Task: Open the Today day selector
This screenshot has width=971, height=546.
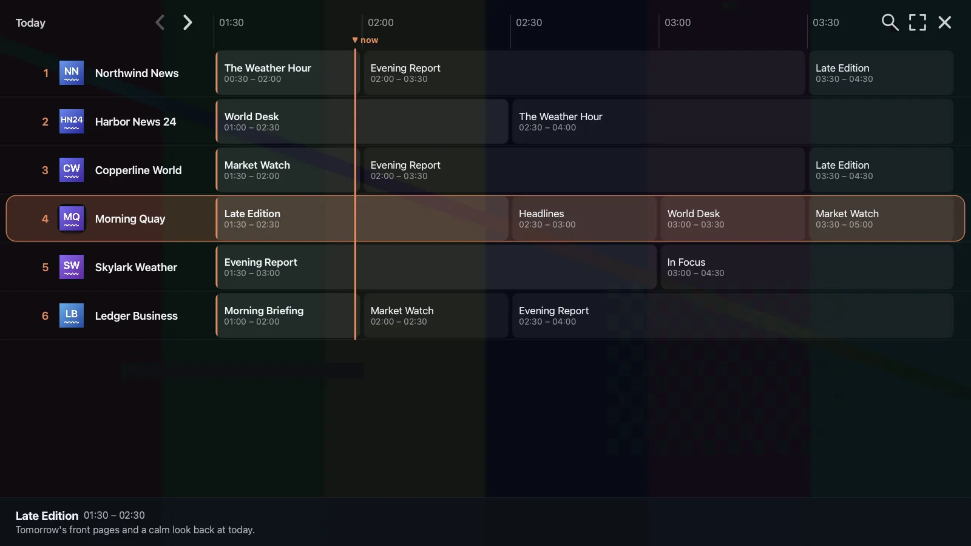Action: [30, 23]
